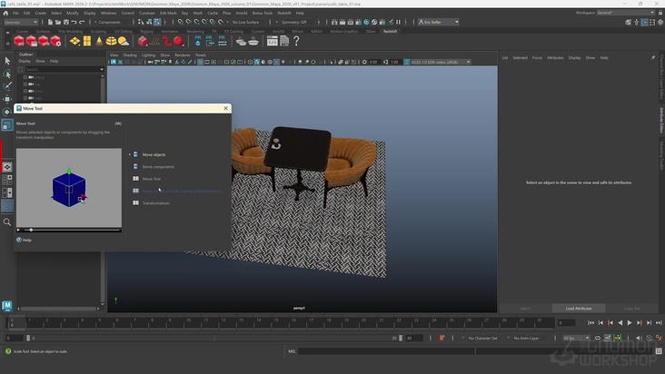Screen dimensions: 665x374
Task: Click the range slider bar under the timeline
Action: 214,338
